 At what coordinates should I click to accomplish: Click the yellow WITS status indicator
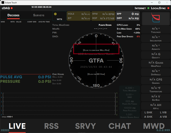pyautogui.click(x=55, y=14)
